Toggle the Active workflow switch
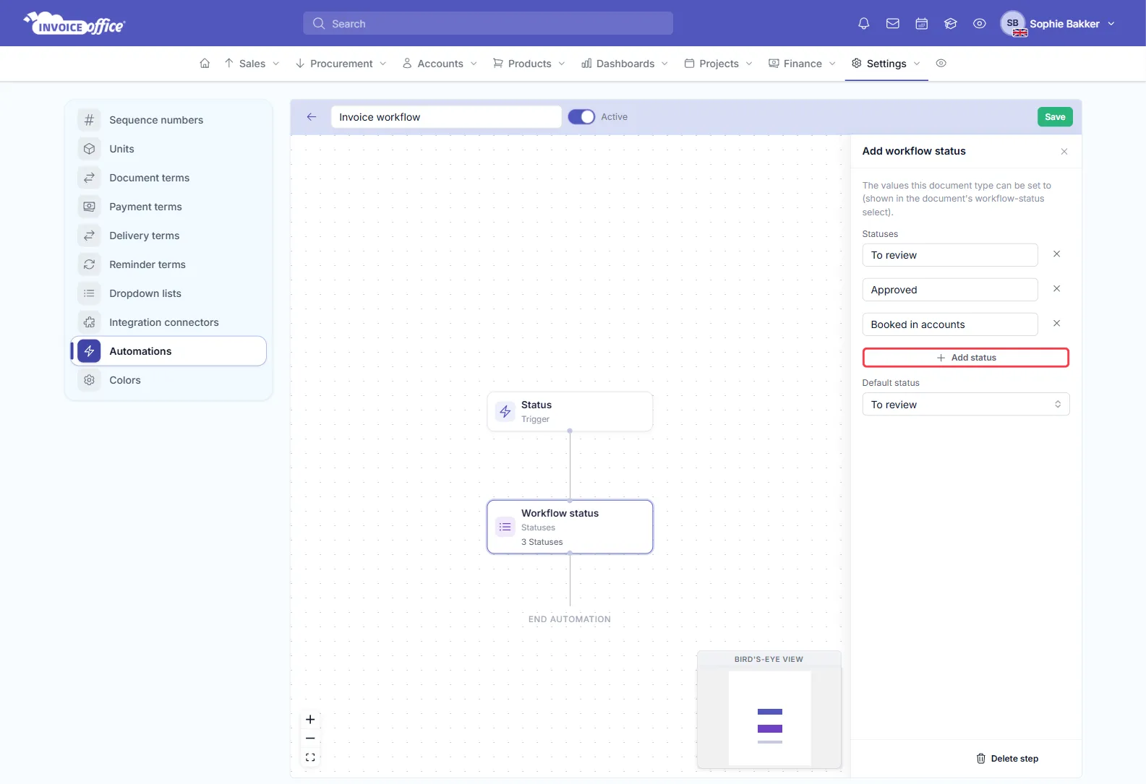Viewport: 1146px width, 784px height. click(x=581, y=117)
